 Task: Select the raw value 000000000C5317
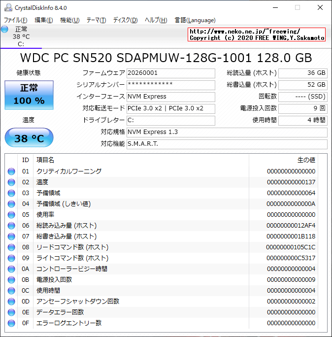click(x=291, y=258)
